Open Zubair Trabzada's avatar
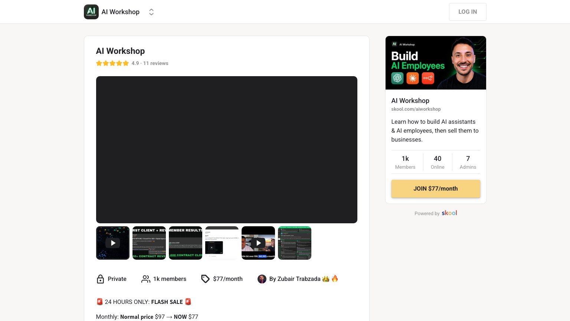 (x=262, y=279)
